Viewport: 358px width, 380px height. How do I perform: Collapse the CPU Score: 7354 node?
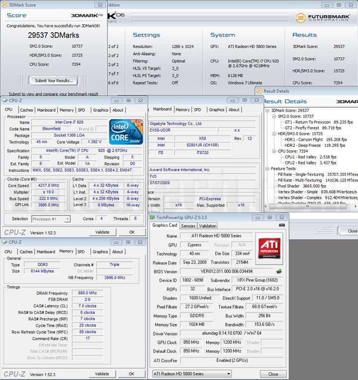coord(274,151)
